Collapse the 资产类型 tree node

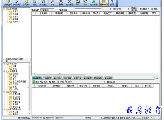click(x=4, y=92)
